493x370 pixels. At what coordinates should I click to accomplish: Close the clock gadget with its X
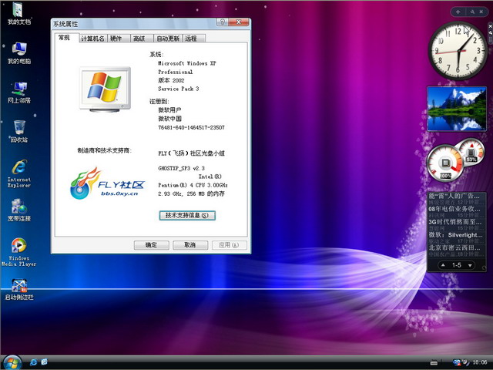(490, 27)
